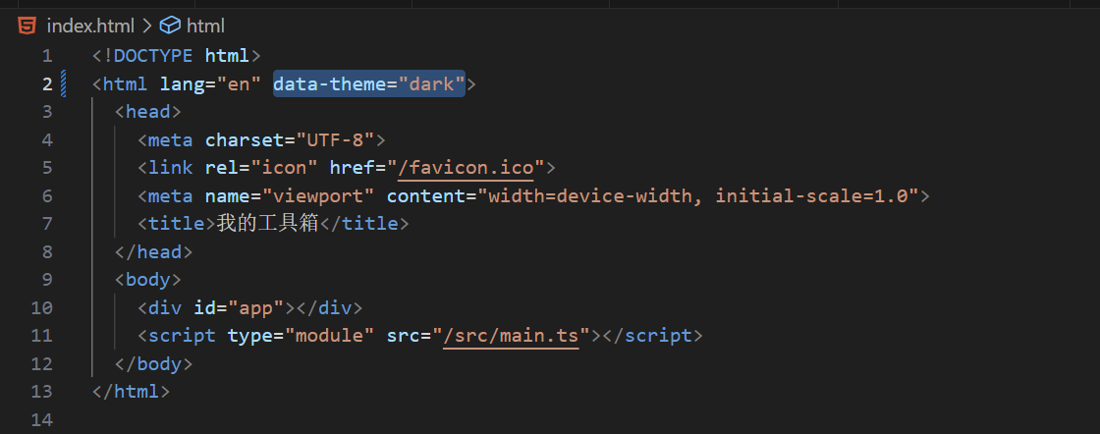Click the highlighted data-theme="dark" attribute
Viewport: 1100px width, 434px height.
point(369,83)
